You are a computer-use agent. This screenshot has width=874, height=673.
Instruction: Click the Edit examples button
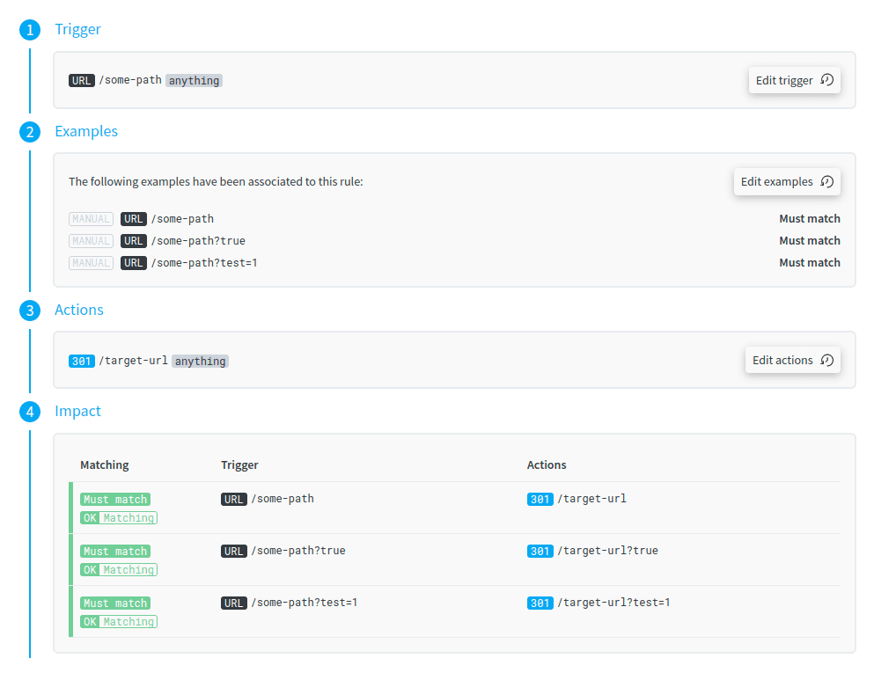coord(787,181)
